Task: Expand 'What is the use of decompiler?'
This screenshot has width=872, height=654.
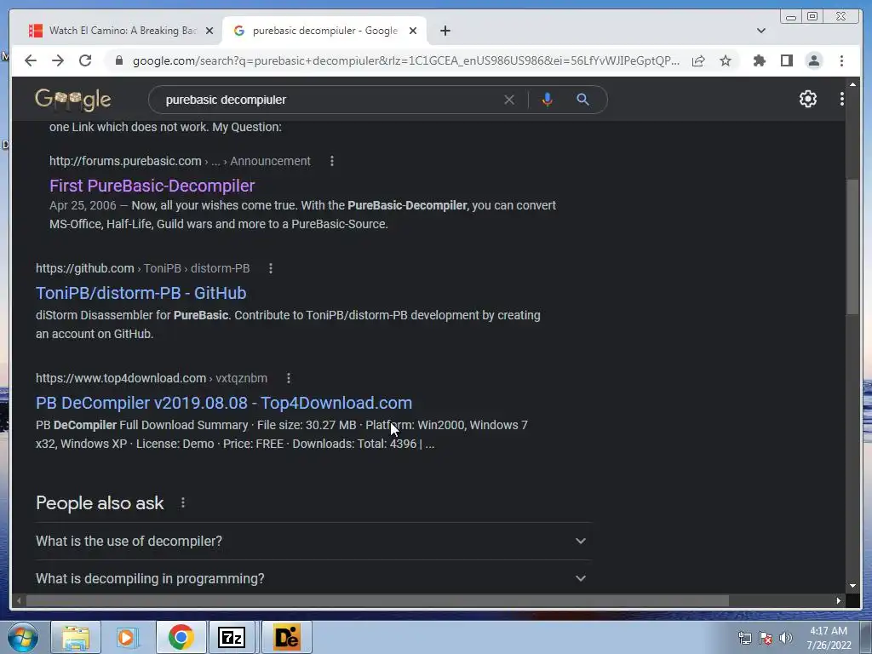Action: click(313, 541)
